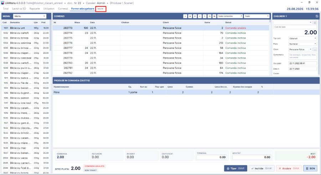
Task: Select 'Blinie cu varza' menu item
Action: [x=26, y=158]
